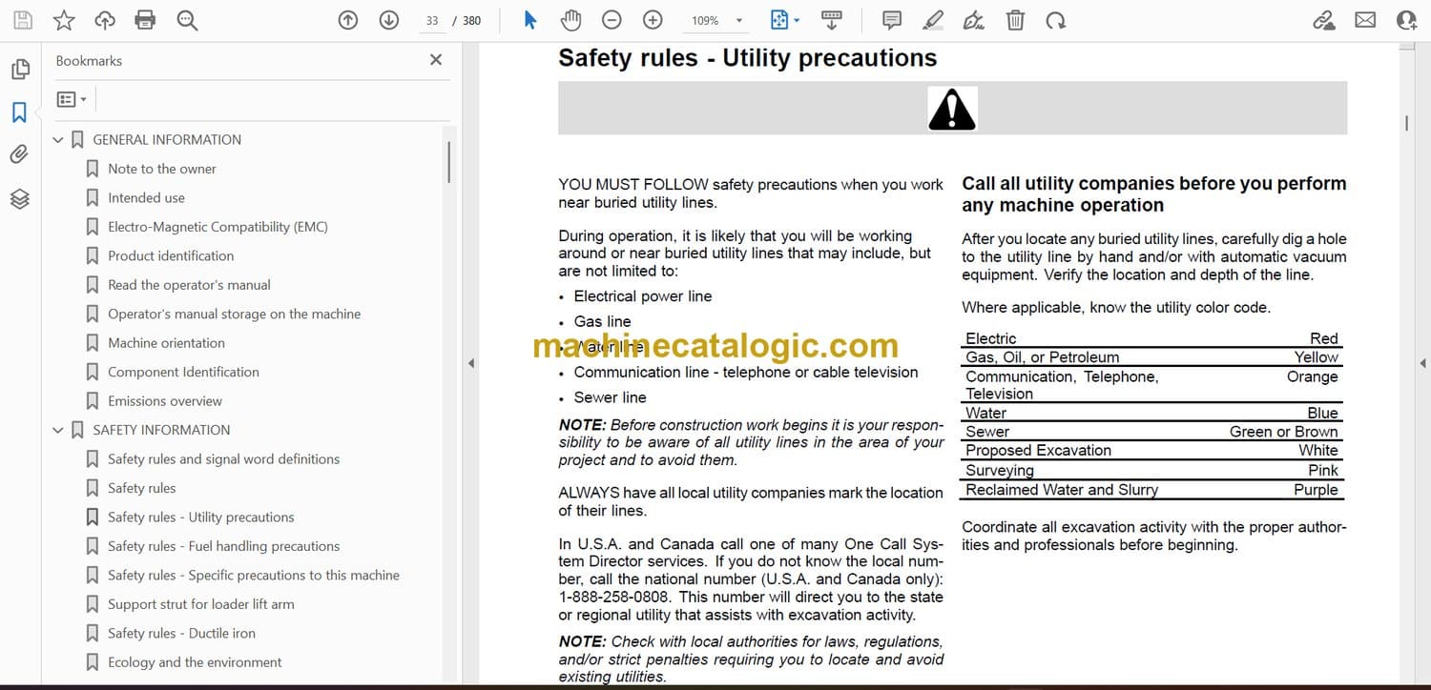The width and height of the screenshot is (1431, 690).
Task: Open the 'Note to the owner' bookmark
Action: point(162,169)
